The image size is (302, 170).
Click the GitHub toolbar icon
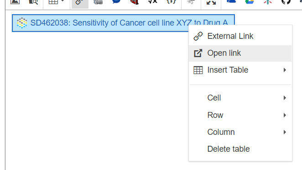pos(286,2)
